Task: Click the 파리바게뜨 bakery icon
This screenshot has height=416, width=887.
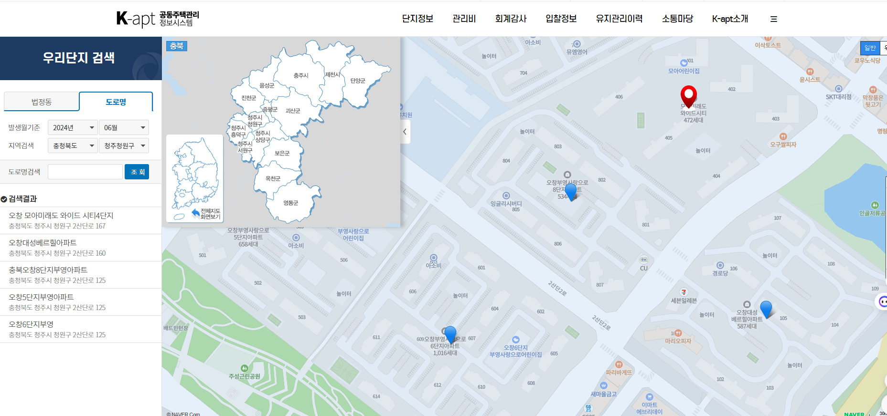Action: pyautogui.click(x=619, y=364)
